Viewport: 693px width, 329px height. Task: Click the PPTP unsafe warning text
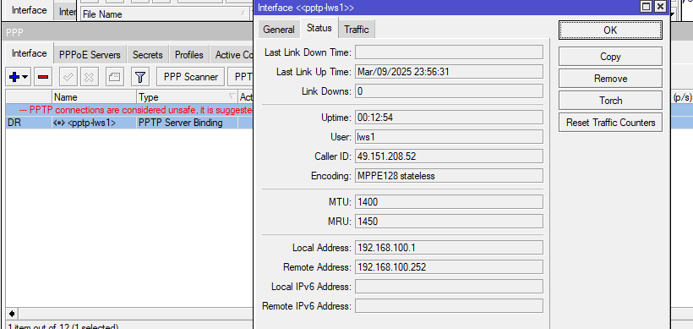point(137,110)
